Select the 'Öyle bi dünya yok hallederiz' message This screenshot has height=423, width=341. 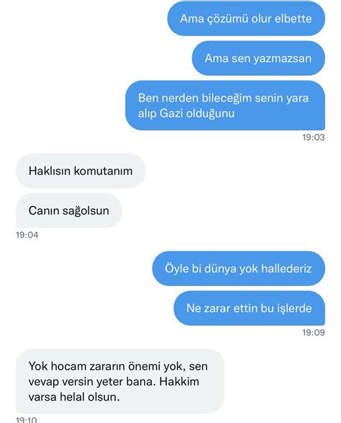[x=239, y=268]
